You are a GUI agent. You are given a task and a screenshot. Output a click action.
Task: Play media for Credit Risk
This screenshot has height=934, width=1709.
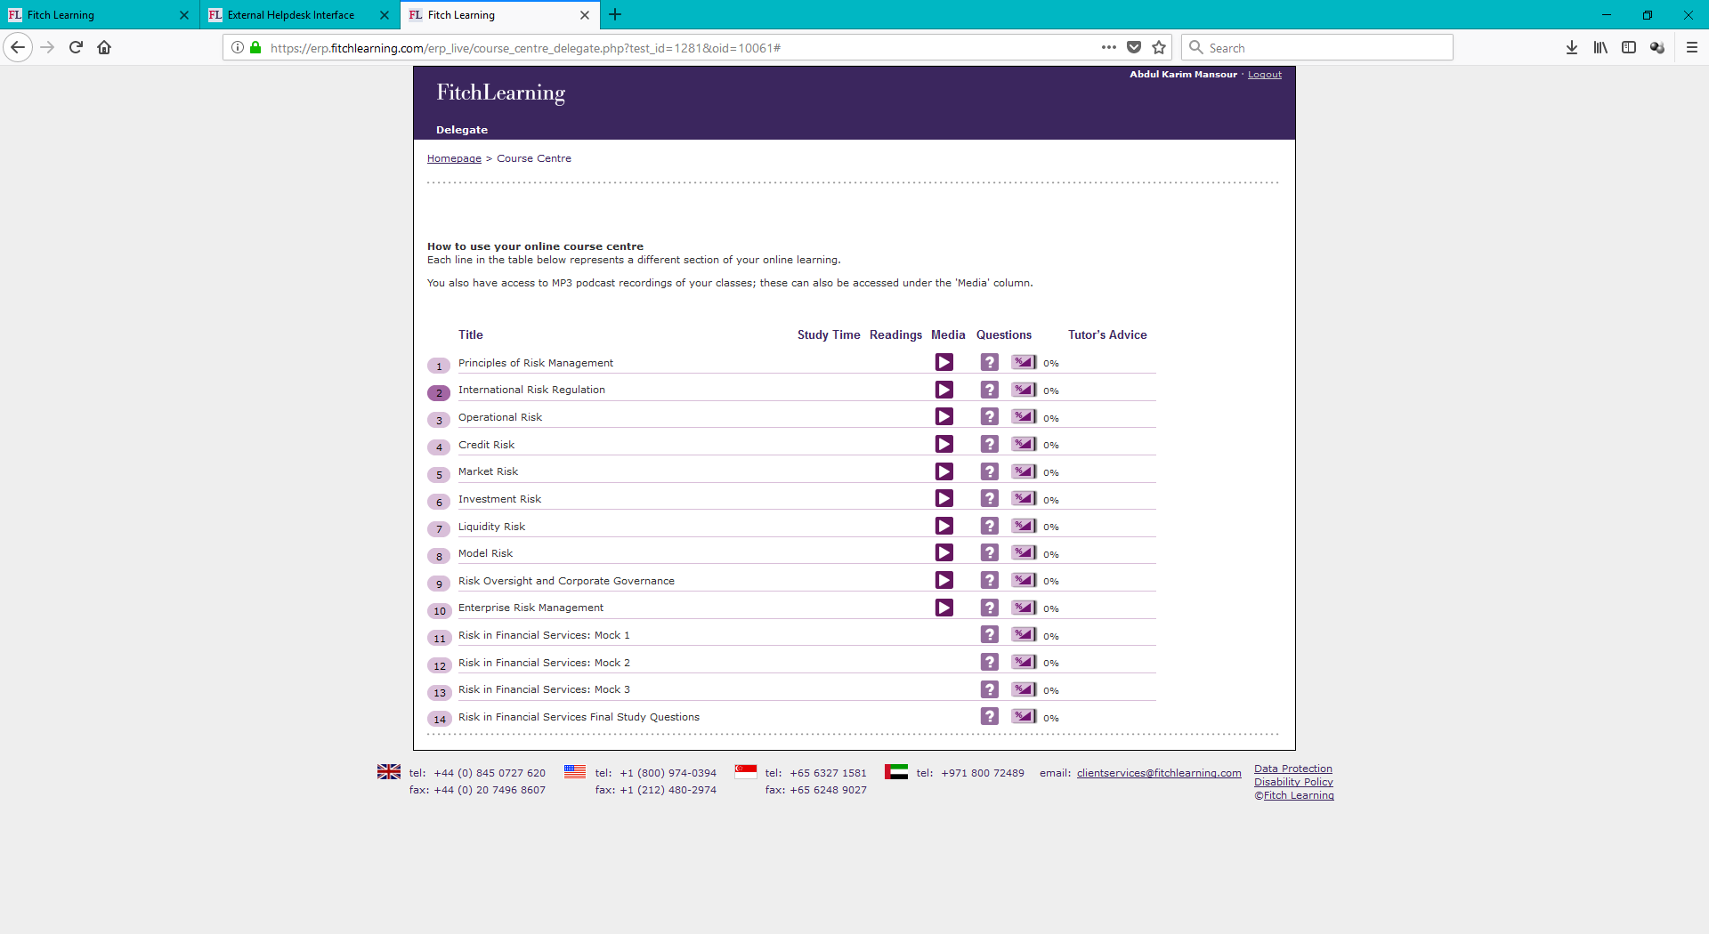pyautogui.click(x=944, y=444)
